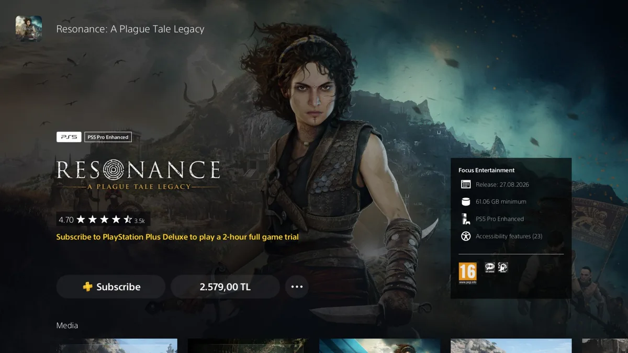Click the PEGI 16 age rating badge
This screenshot has height=353, width=628.
pyautogui.click(x=467, y=273)
